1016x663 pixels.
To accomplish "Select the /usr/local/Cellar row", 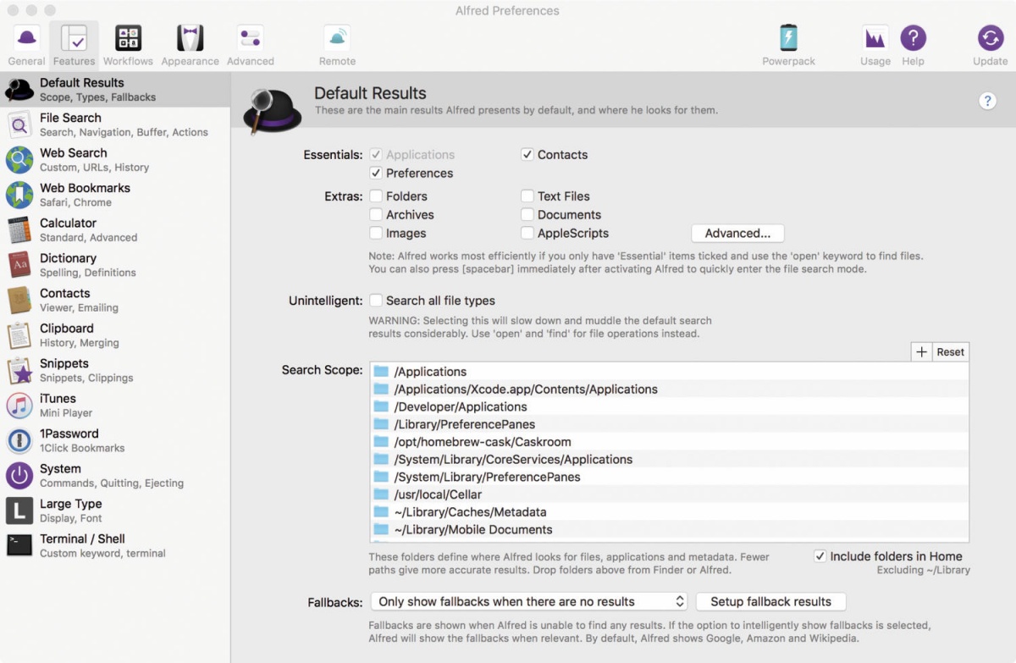I will (669, 494).
